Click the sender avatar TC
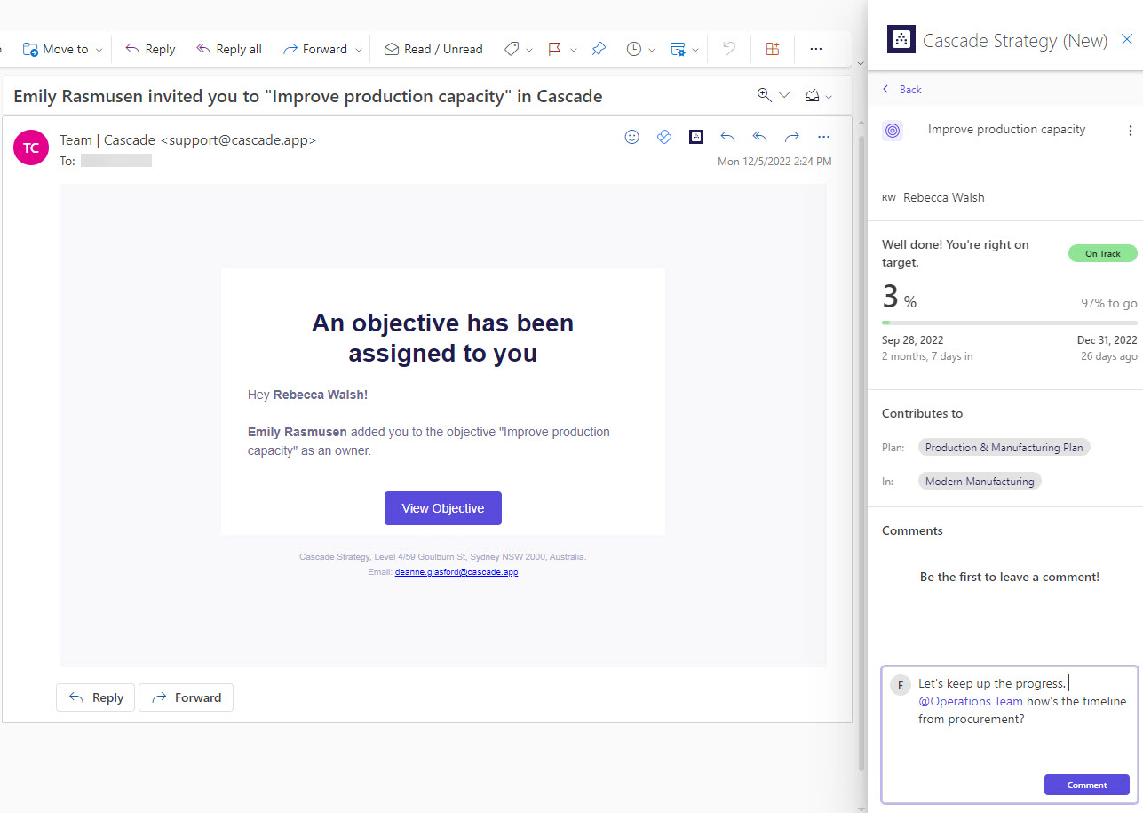 pyautogui.click(x=31, y=147)
